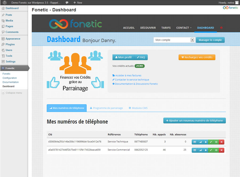Open the DÉCOUVRIR nav item
Image resolution: width=240 pixels, height=177 pixels.
(x=148, y=28)
